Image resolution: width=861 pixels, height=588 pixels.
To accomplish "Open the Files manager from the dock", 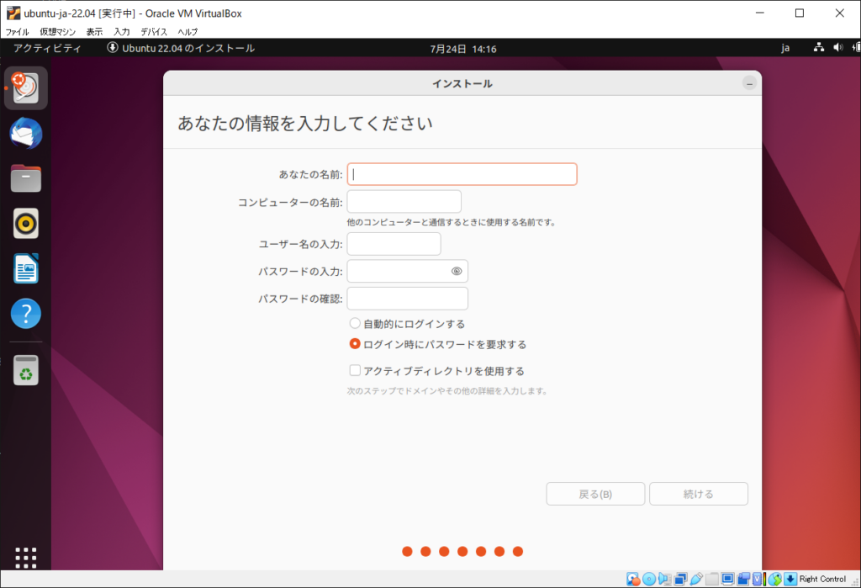I will [x=26, y=178].
